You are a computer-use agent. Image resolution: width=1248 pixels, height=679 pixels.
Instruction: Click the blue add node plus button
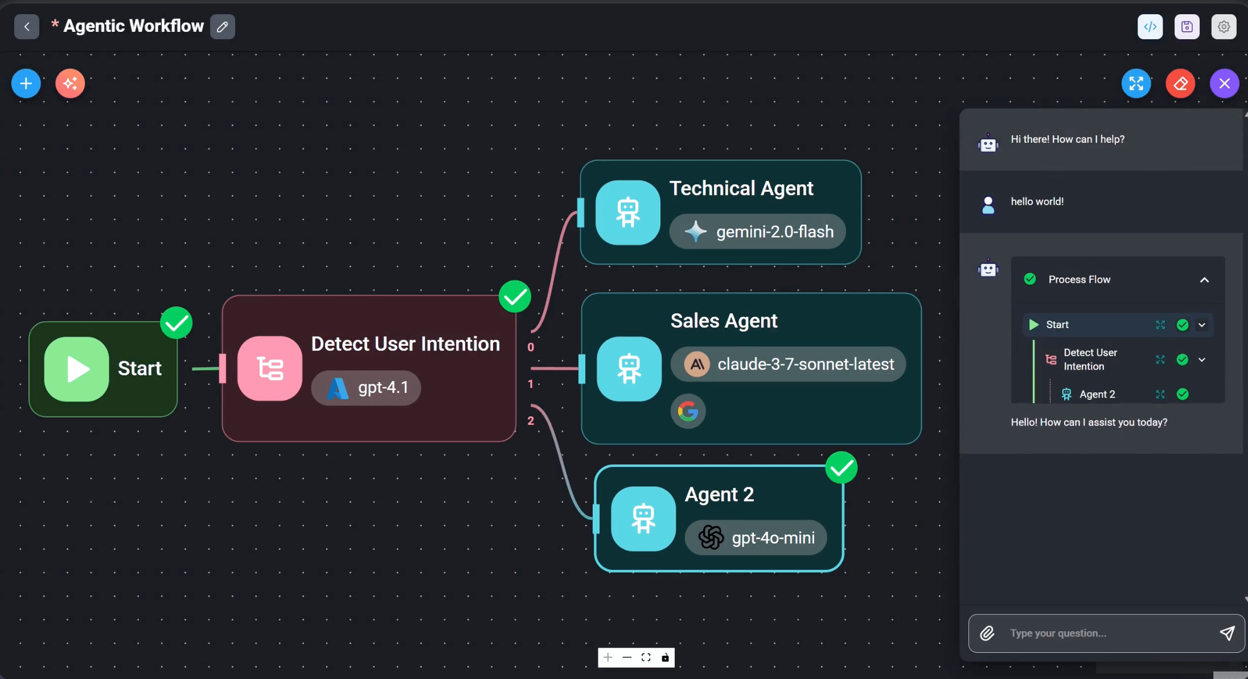tap(26, 84)
